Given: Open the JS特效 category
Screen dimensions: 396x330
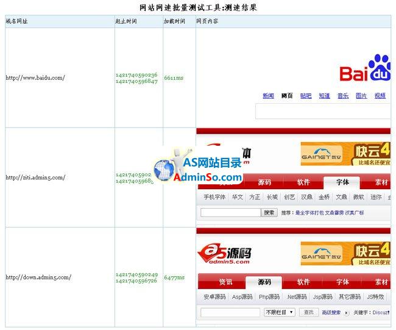Looking at the screenshot, I should 375,296.
